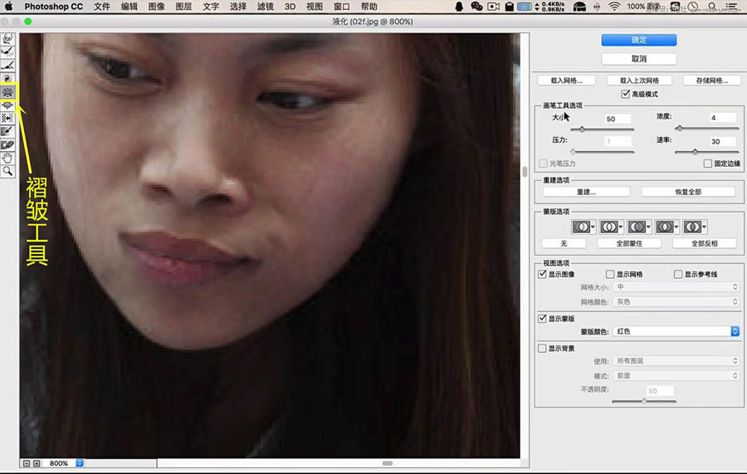Enable 显示网格 show mesh checkbox
Image resolution: width=747 pixels, height=474 pixels.
coord(610,274)
